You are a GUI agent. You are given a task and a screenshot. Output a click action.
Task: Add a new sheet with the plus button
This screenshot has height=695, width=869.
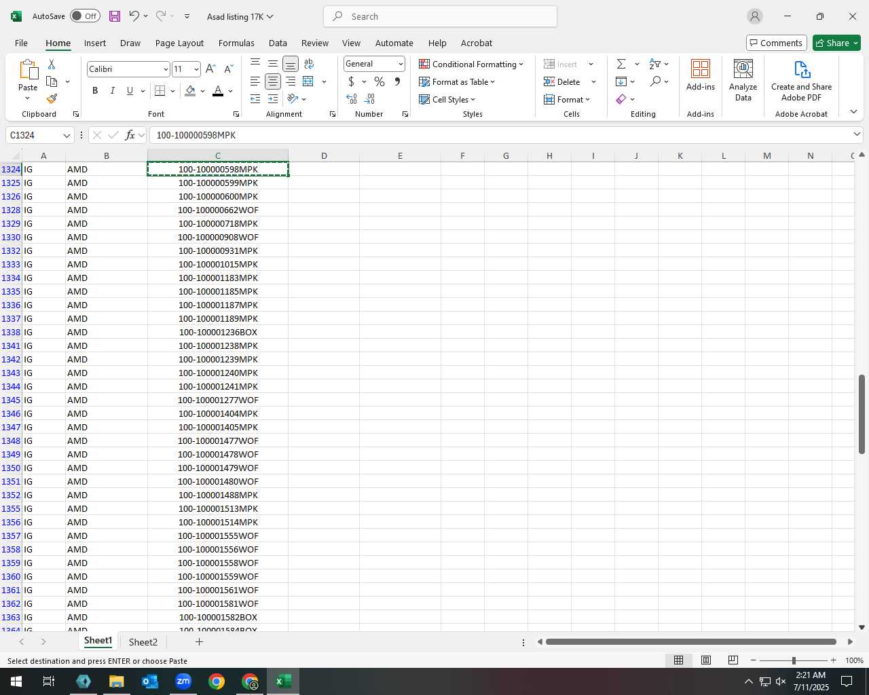(x=199, y=641)
